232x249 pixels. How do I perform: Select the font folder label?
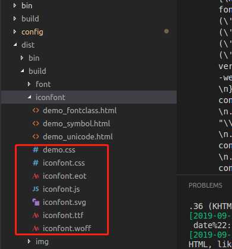tap(43, 84)
